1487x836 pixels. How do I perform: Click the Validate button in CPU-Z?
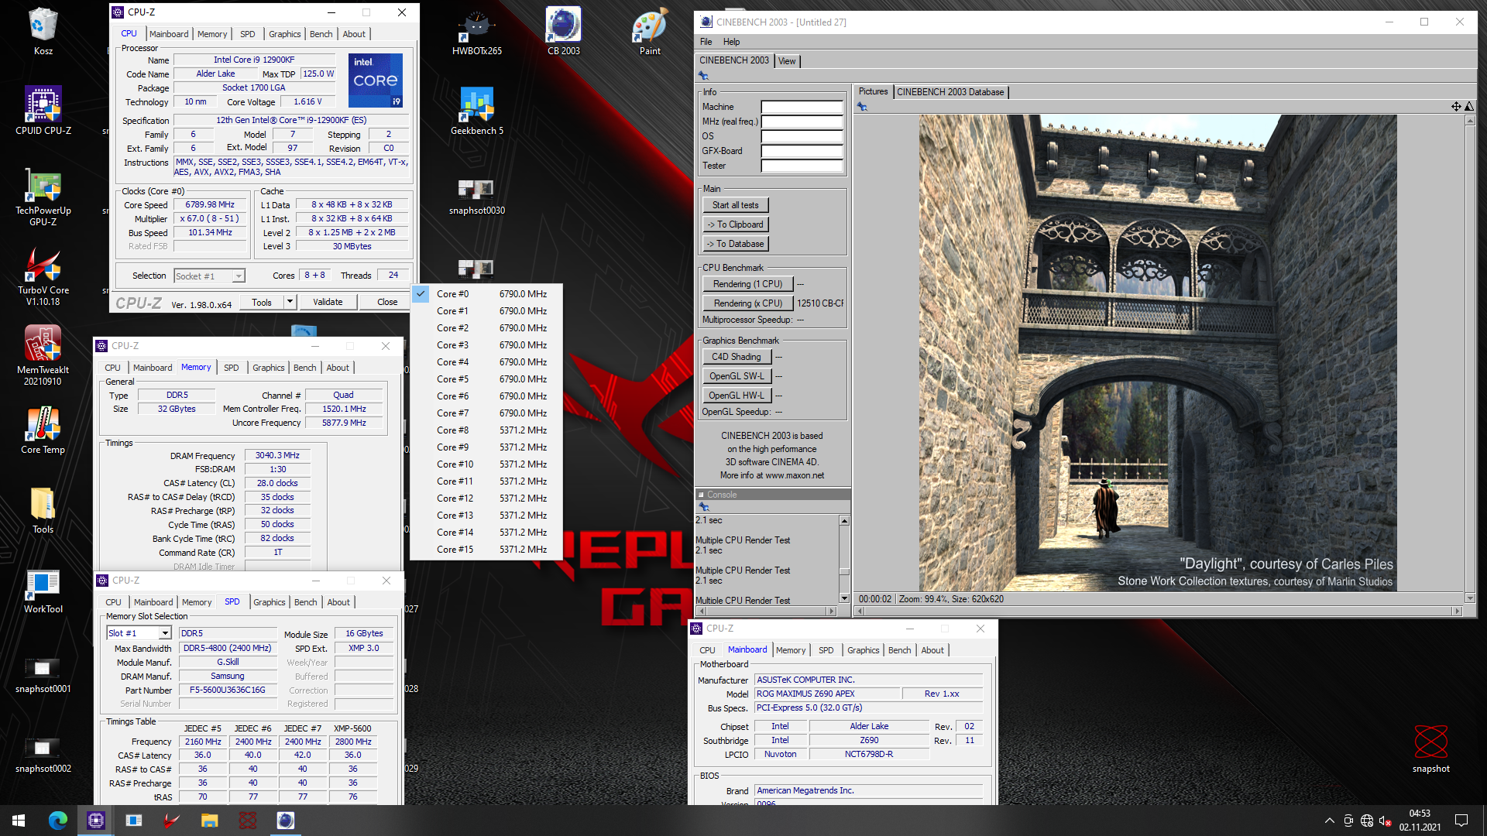328,302
